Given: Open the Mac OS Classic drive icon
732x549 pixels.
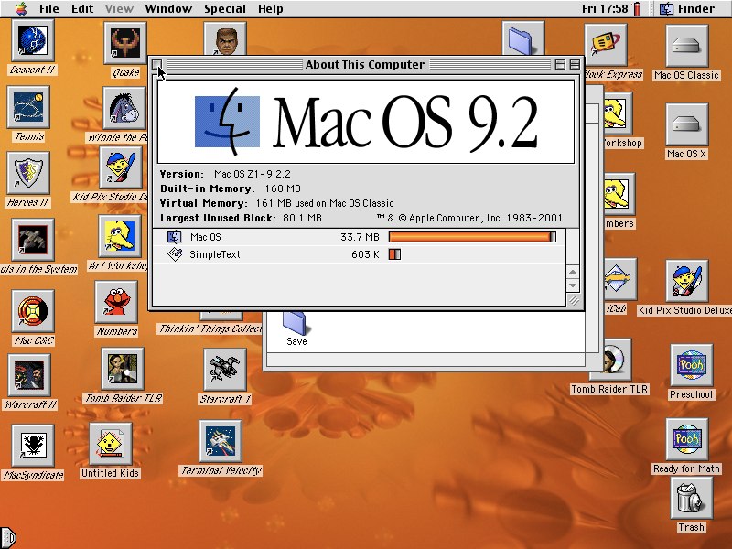Looking at the screenshot, I should (687, 46).
